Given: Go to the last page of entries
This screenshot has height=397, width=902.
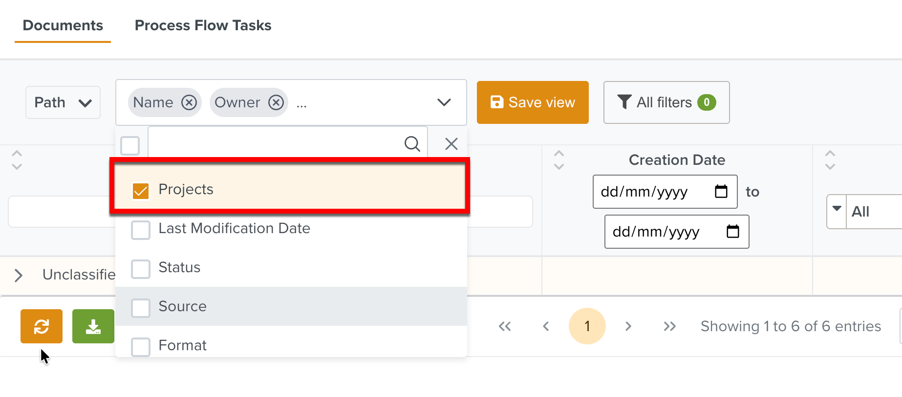Looking at the screenshot, I should (669, 326).
